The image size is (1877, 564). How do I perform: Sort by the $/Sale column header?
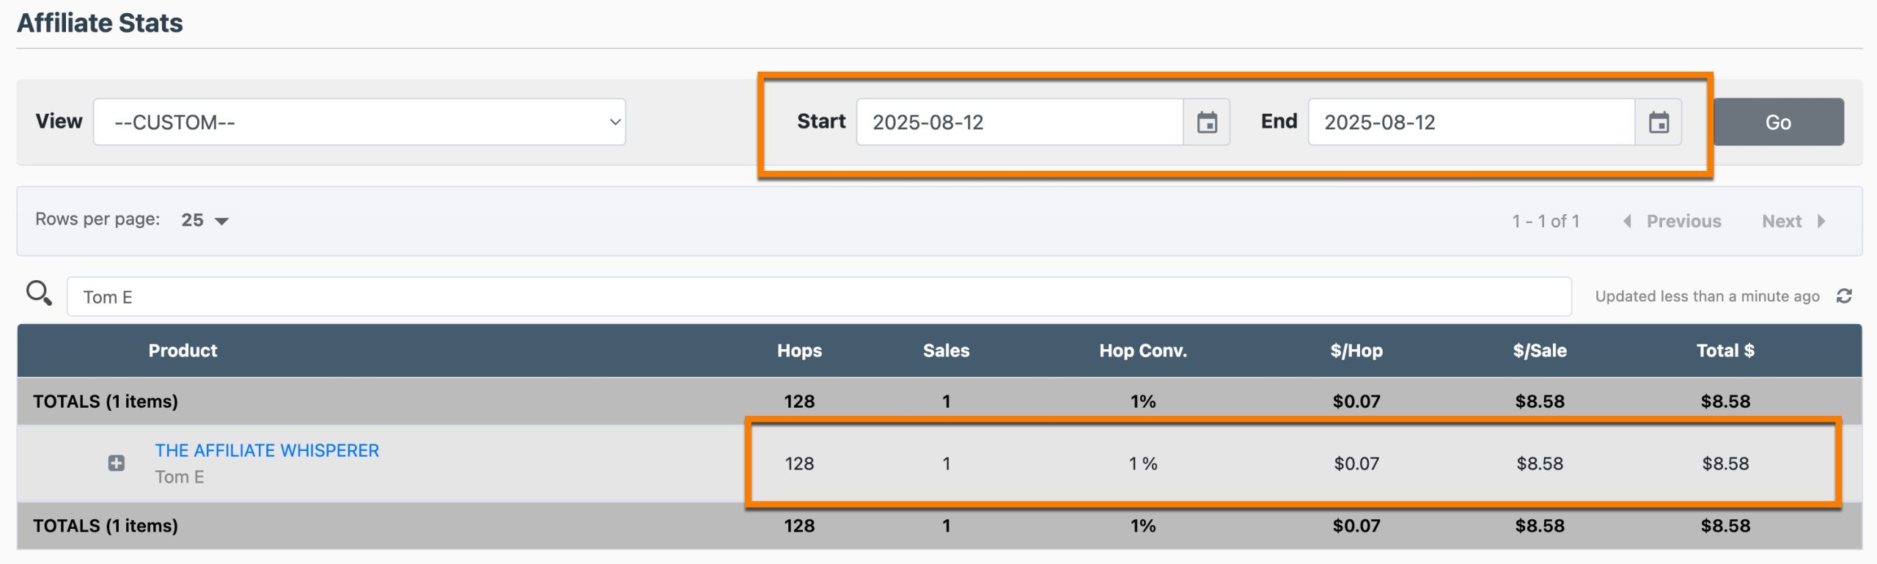(1539, 351)
